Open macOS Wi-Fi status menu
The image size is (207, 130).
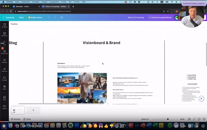172,2
